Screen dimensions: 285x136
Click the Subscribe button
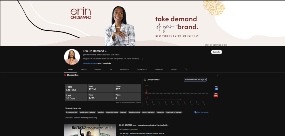click(217, 52)
